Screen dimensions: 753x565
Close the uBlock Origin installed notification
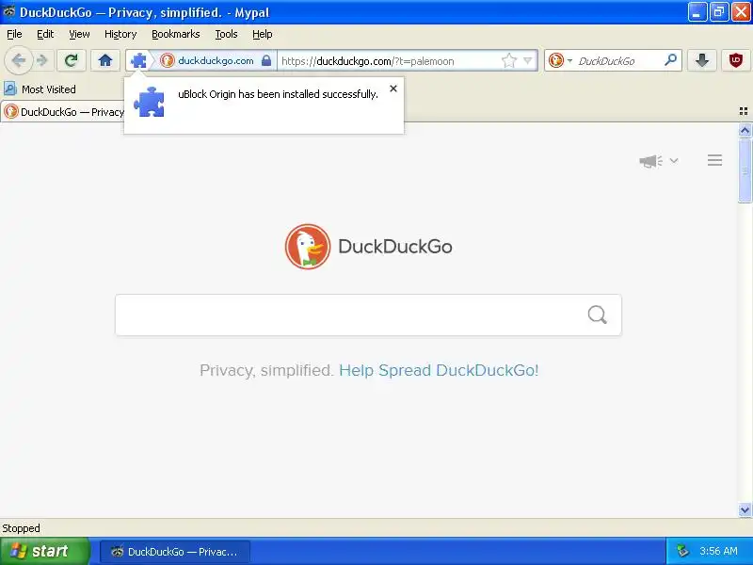click(393, 89)
